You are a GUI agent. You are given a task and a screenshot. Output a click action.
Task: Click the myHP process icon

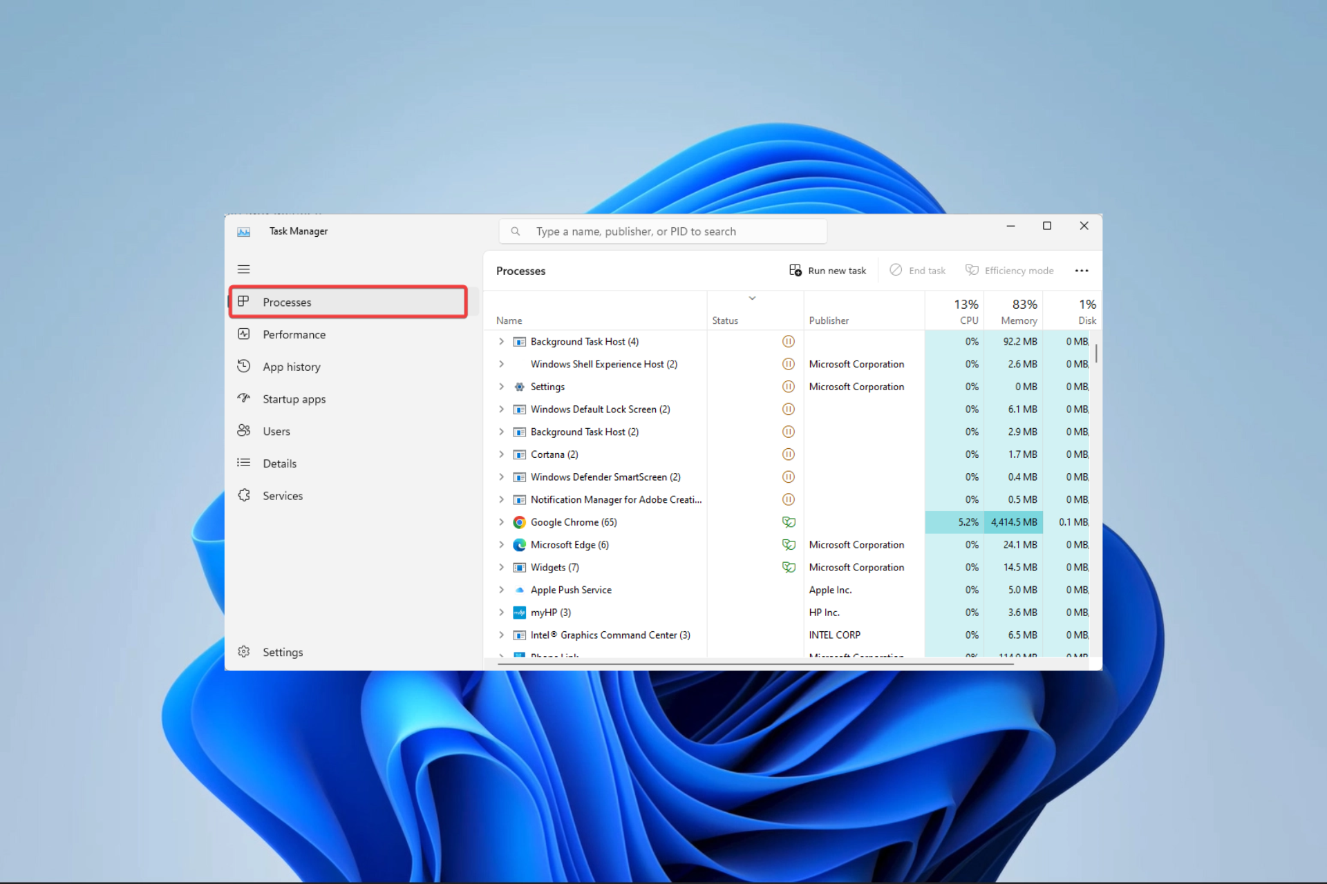[x=519, y=613]
